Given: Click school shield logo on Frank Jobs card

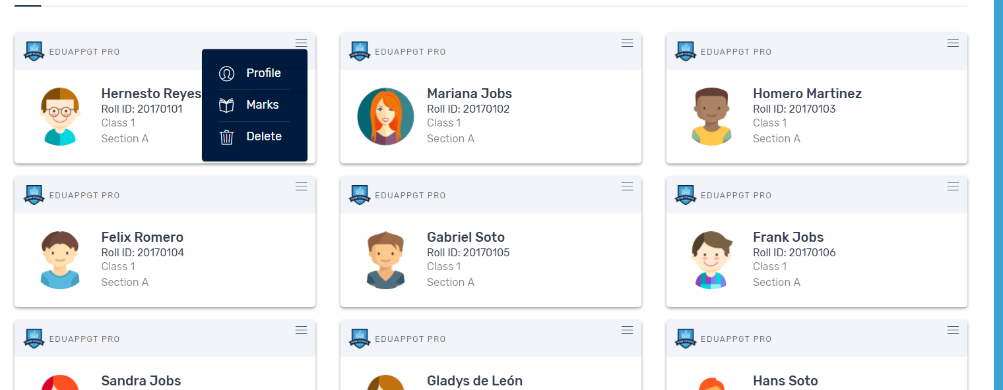Looking at the screenshot, I should click(x=686, y=195).
